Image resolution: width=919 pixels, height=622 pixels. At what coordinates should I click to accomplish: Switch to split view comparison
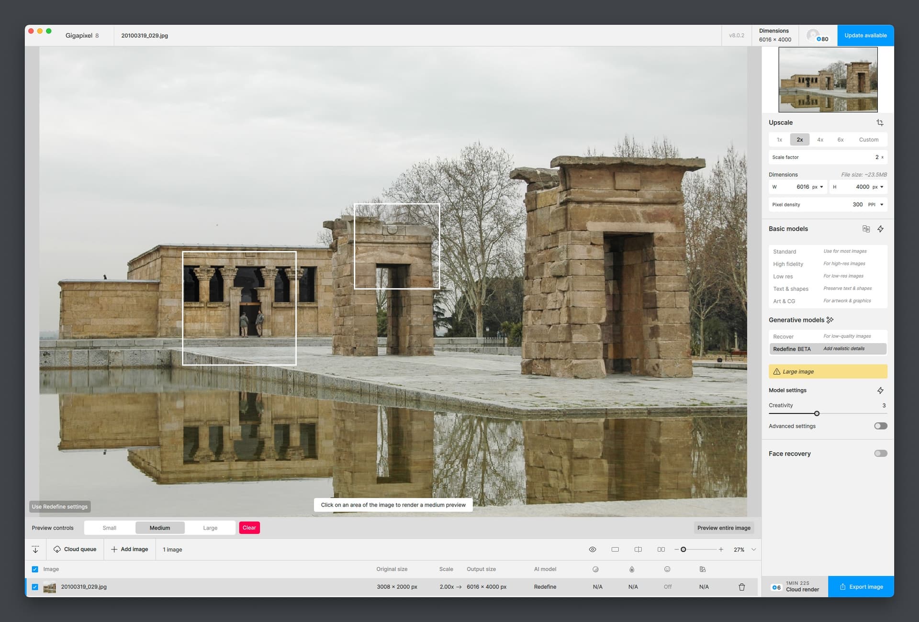point(638,549)
